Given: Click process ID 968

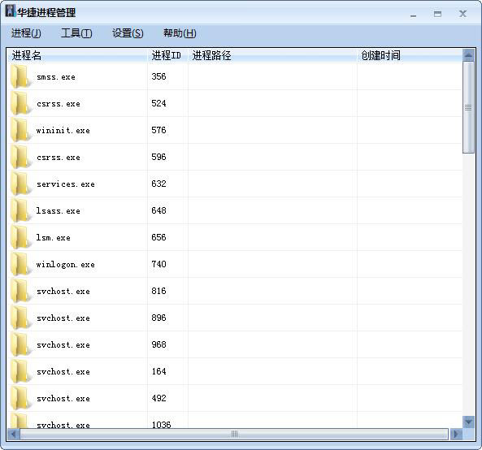Looking at the screenshot, I should 158,344.
